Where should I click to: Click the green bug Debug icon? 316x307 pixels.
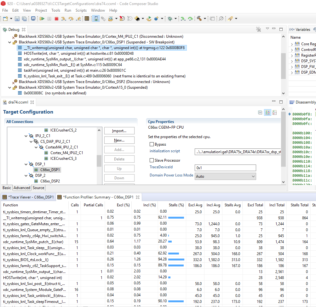point(170,19)
